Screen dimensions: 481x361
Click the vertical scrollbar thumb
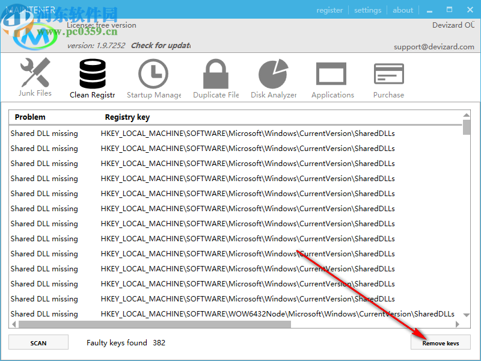[467, 127]
